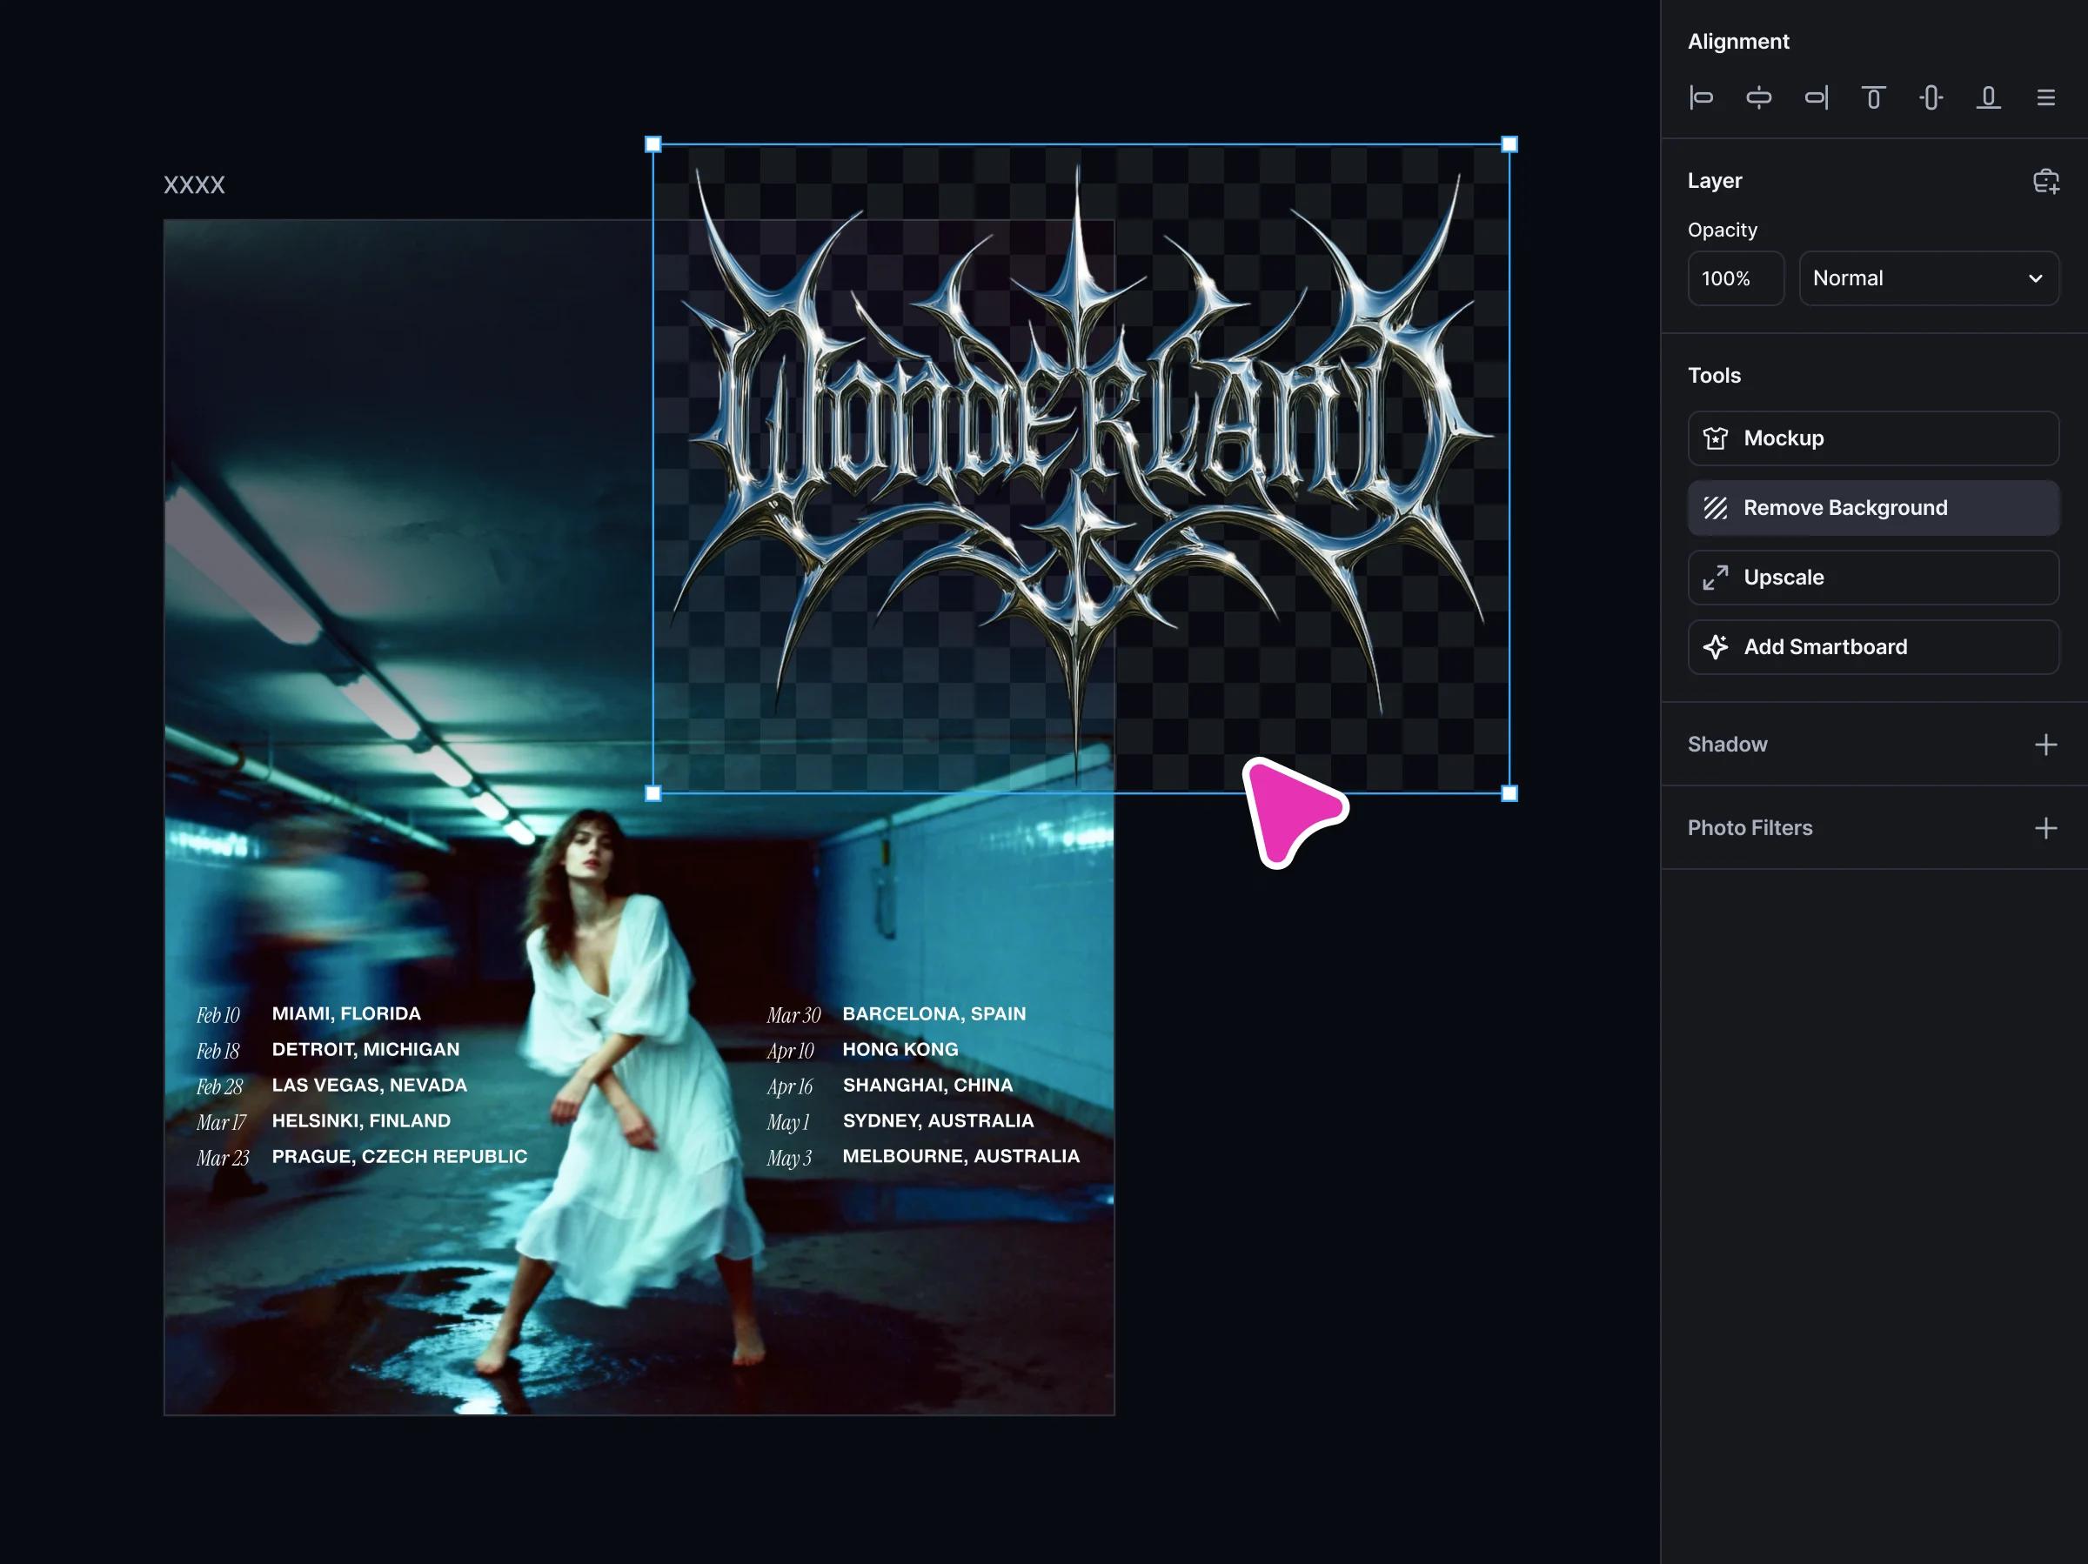Click the align bottom edges icon

pos(1988,97)
